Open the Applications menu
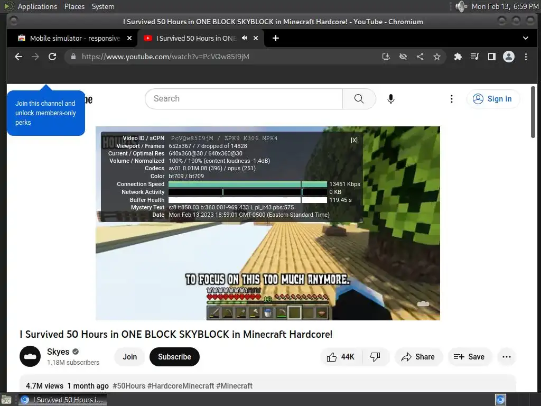This screenshot has width=541, height=406. [x=38, y=6]
